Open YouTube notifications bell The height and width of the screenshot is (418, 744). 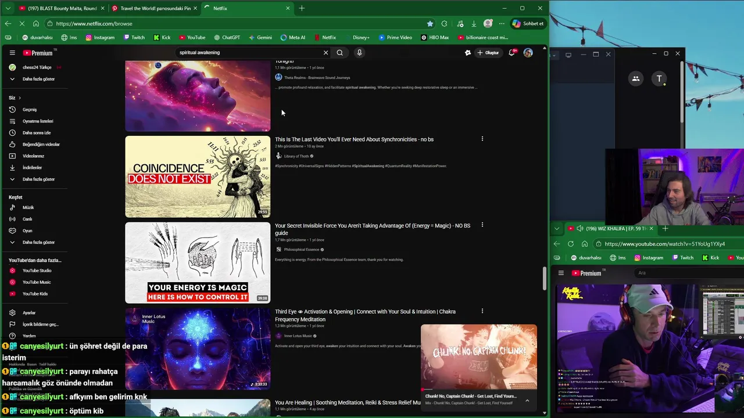pos(512,53)
